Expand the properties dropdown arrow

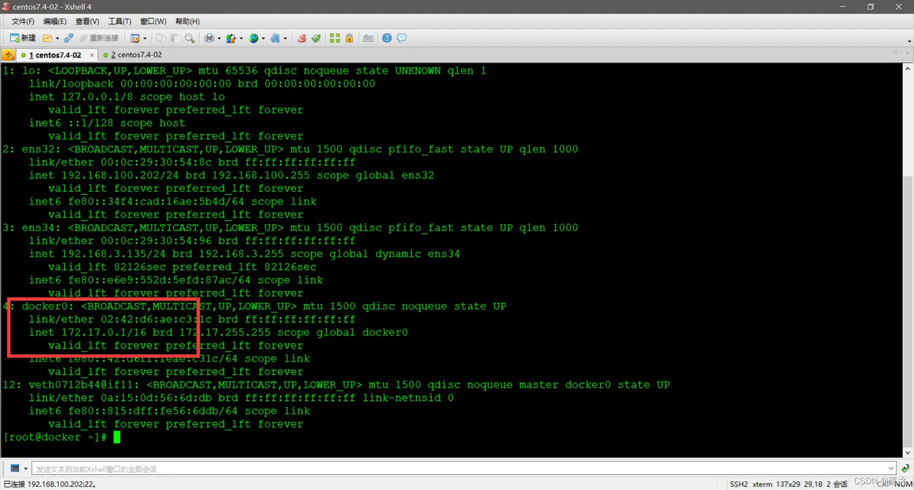144,38
